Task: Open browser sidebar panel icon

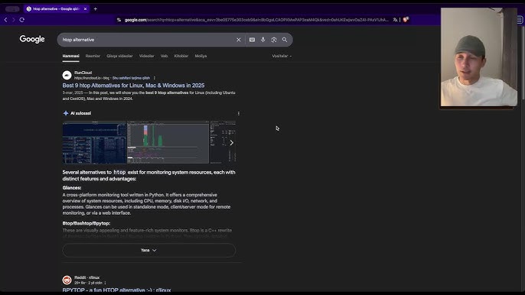Action: [x=520, y=20]
